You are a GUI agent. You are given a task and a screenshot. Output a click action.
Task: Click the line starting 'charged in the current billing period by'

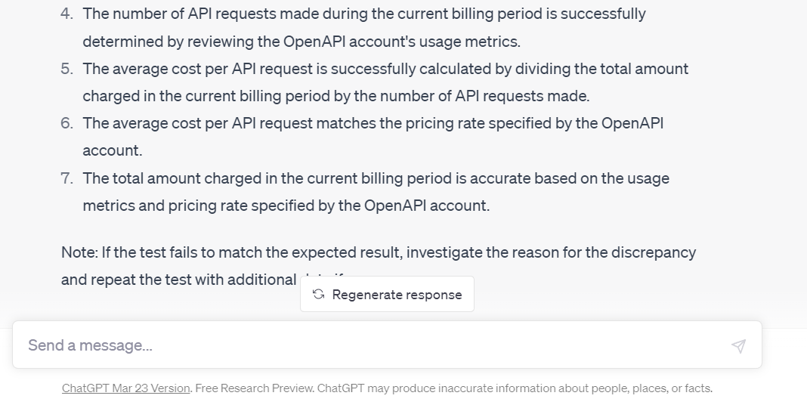tap(336, 96)
